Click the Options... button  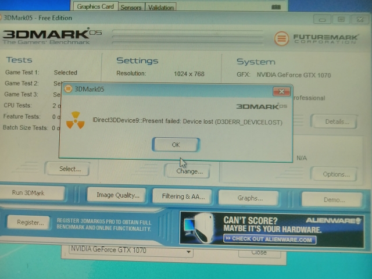(x=334, y=174)
